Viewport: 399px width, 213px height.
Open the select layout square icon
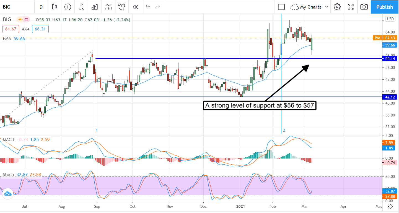click(281, 7)
